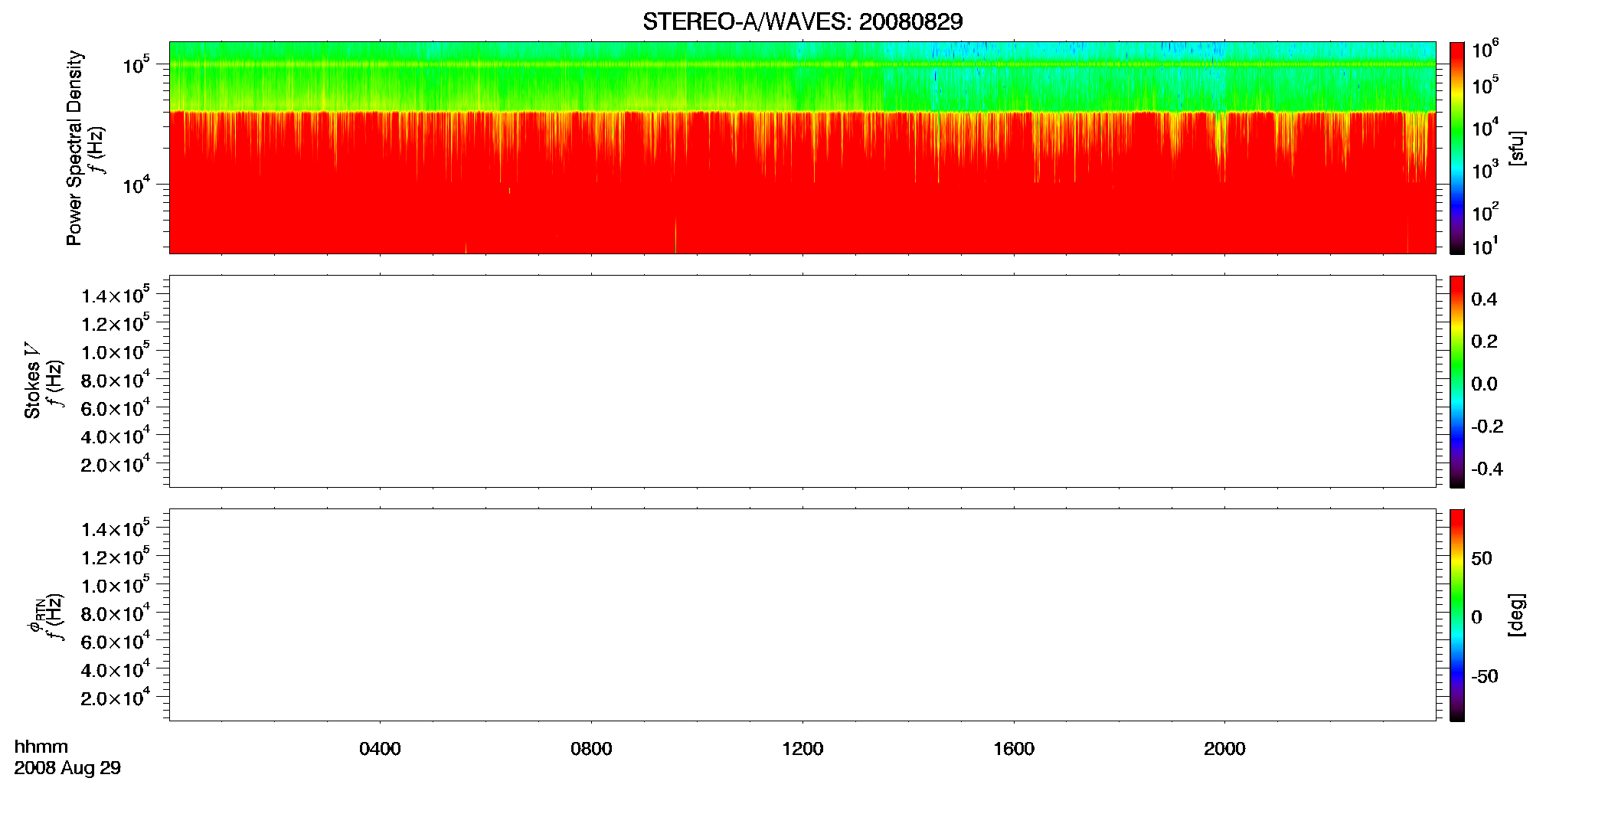
Task: Click the Power Spectral Density axis label
Action: tap(74, 148)
